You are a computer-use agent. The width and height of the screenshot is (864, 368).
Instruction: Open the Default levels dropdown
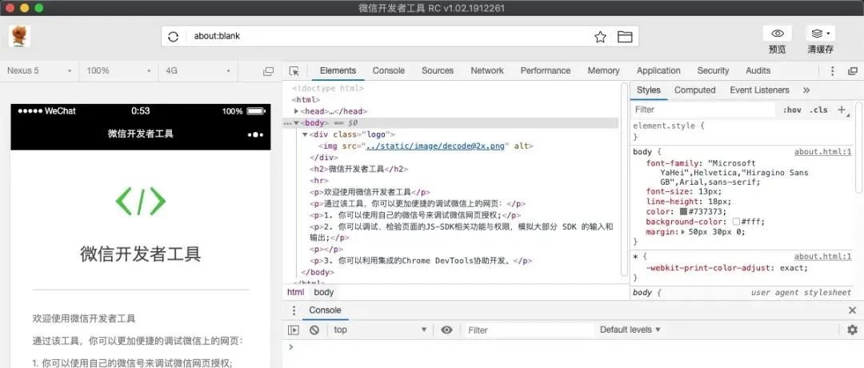pyautogui.click(x=630, y=330)
